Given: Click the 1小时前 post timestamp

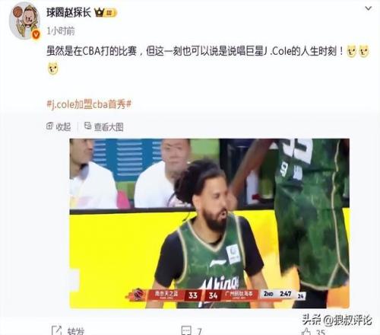Looking at the screenshot, I should click(61, 31).
